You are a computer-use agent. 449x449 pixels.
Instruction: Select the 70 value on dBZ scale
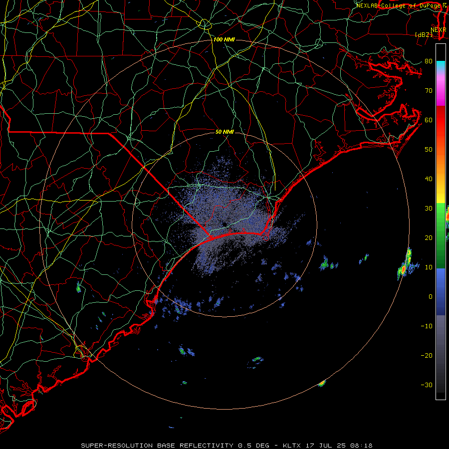pos(429,90)
